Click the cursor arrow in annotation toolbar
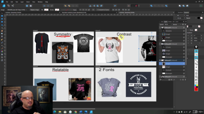The height and width of the screenshot is (114, 204). click(x=196, y=54)
